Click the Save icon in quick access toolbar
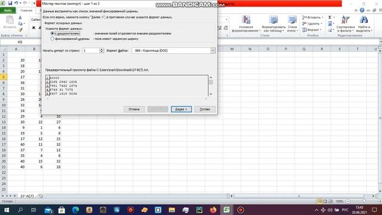The height and width of the screenshot is (215, 382). pos(10,3)
